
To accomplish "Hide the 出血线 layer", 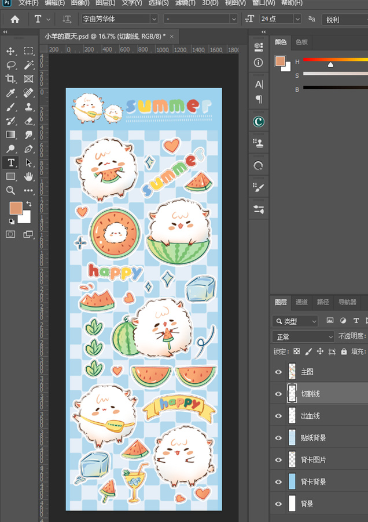I will tap(278, 416).
